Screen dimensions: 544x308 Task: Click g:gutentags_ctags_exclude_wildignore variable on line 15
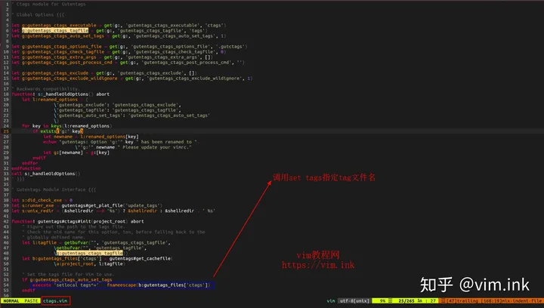70,79
